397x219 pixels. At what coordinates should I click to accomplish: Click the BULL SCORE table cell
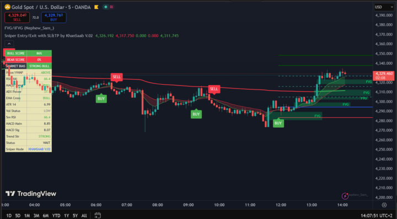15,53
